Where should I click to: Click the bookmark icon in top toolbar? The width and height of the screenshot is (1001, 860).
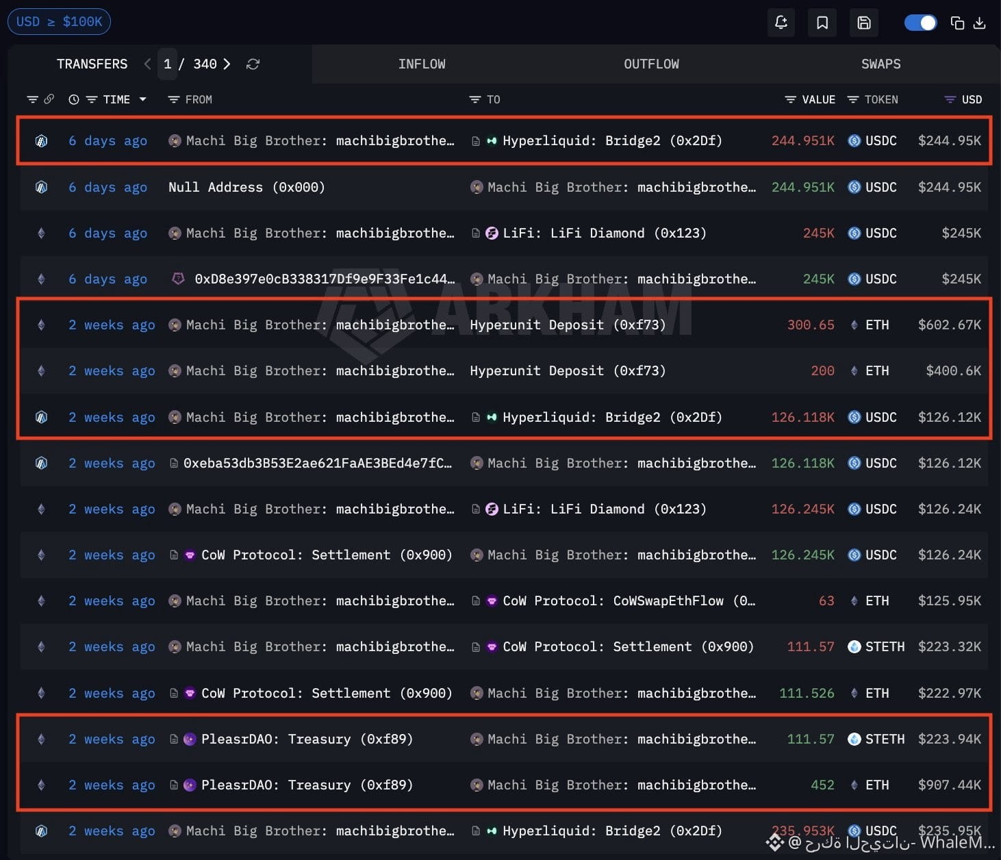822,23
